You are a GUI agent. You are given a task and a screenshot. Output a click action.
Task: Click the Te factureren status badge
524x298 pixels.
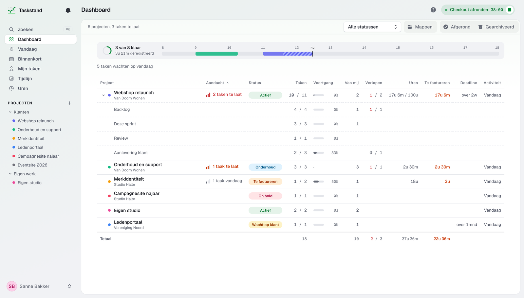coord(265,182)
